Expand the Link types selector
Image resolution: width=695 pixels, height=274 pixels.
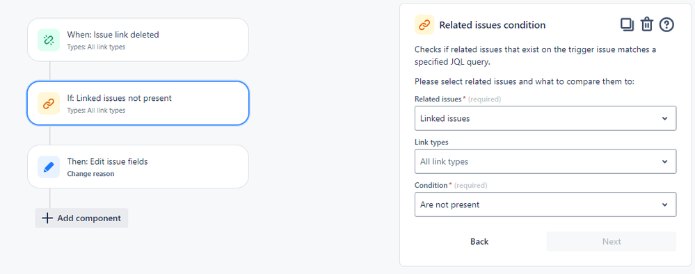pyautogui.click(x=545, y=161)
